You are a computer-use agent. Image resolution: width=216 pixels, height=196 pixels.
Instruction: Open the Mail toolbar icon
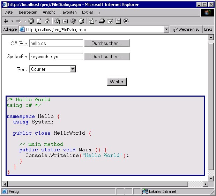pos(91,21)
